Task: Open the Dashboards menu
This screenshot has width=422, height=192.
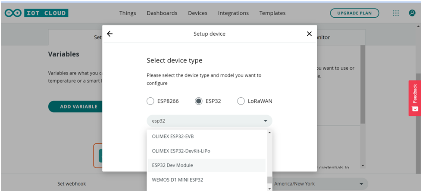Action: tap(162, 13)
